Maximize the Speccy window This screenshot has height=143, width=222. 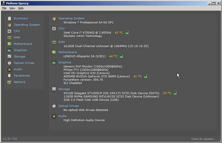(x=214, y=3)
